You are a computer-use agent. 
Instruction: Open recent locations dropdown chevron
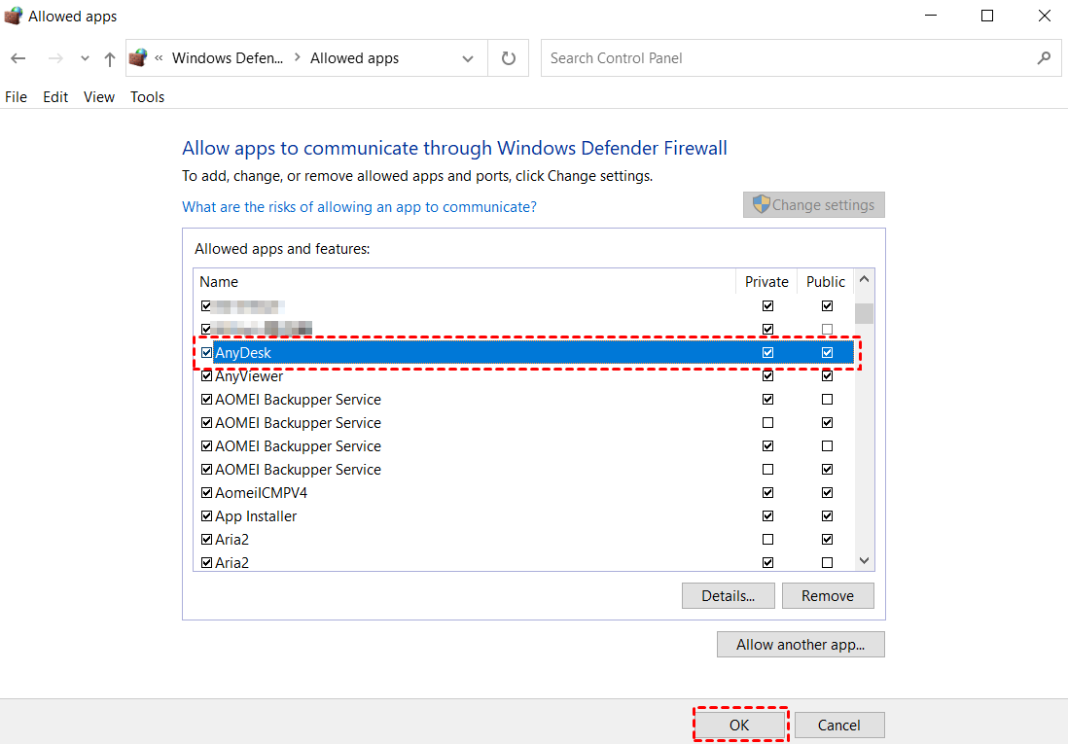pos(85,58)
